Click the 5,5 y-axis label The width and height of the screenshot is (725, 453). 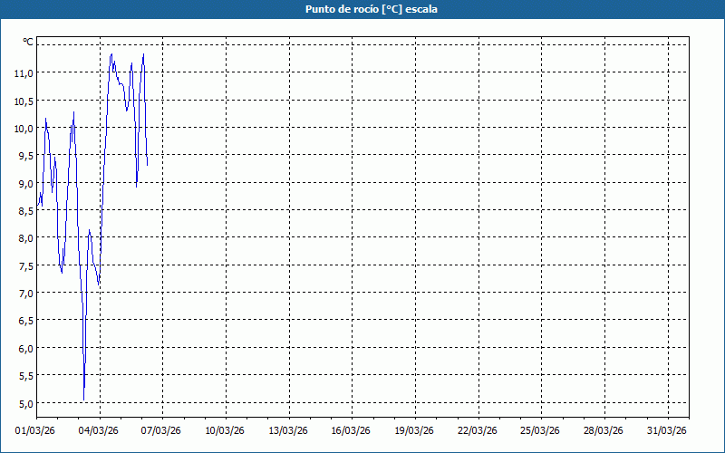(26, 376)
